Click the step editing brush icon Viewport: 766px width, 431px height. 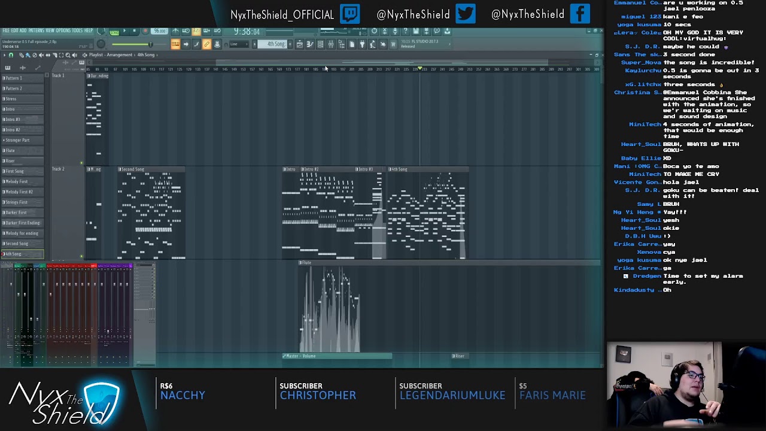coord(196,44)
